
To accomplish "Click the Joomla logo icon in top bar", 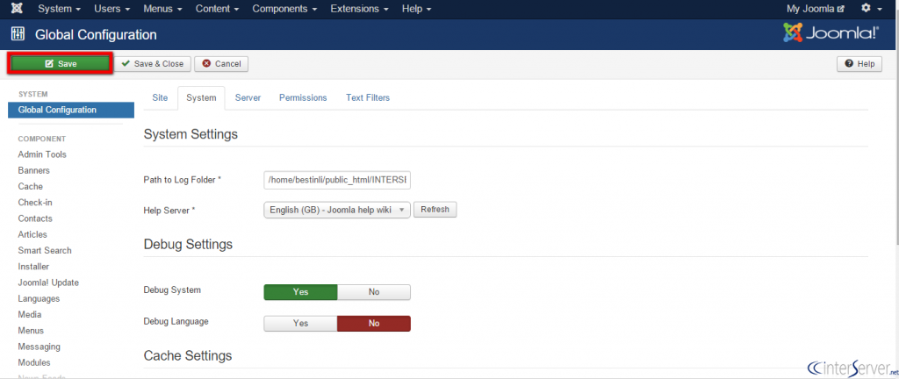I will point(18,9).
